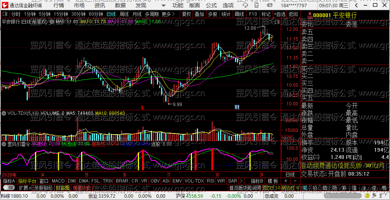390x200 pixels.
Task: Click the 标记 button
Action: [x=266, y=14]
